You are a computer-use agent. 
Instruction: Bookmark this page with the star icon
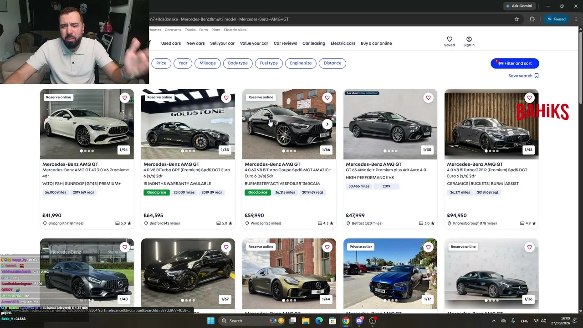(x=517, y=19)
